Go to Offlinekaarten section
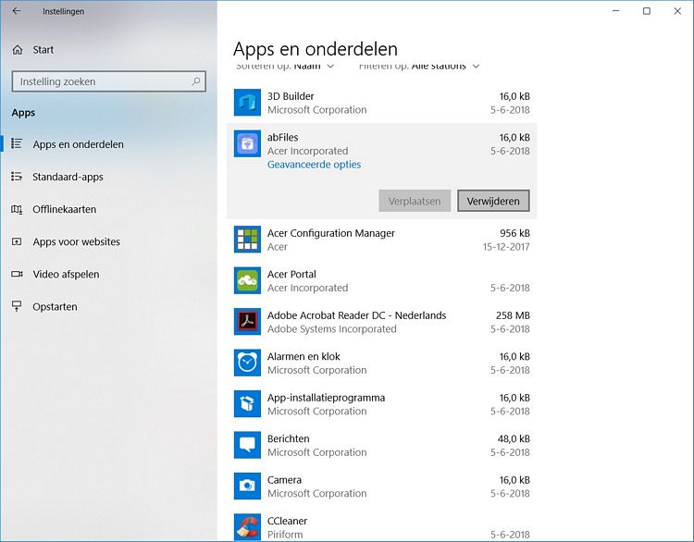694x542 pixels. 64,209
